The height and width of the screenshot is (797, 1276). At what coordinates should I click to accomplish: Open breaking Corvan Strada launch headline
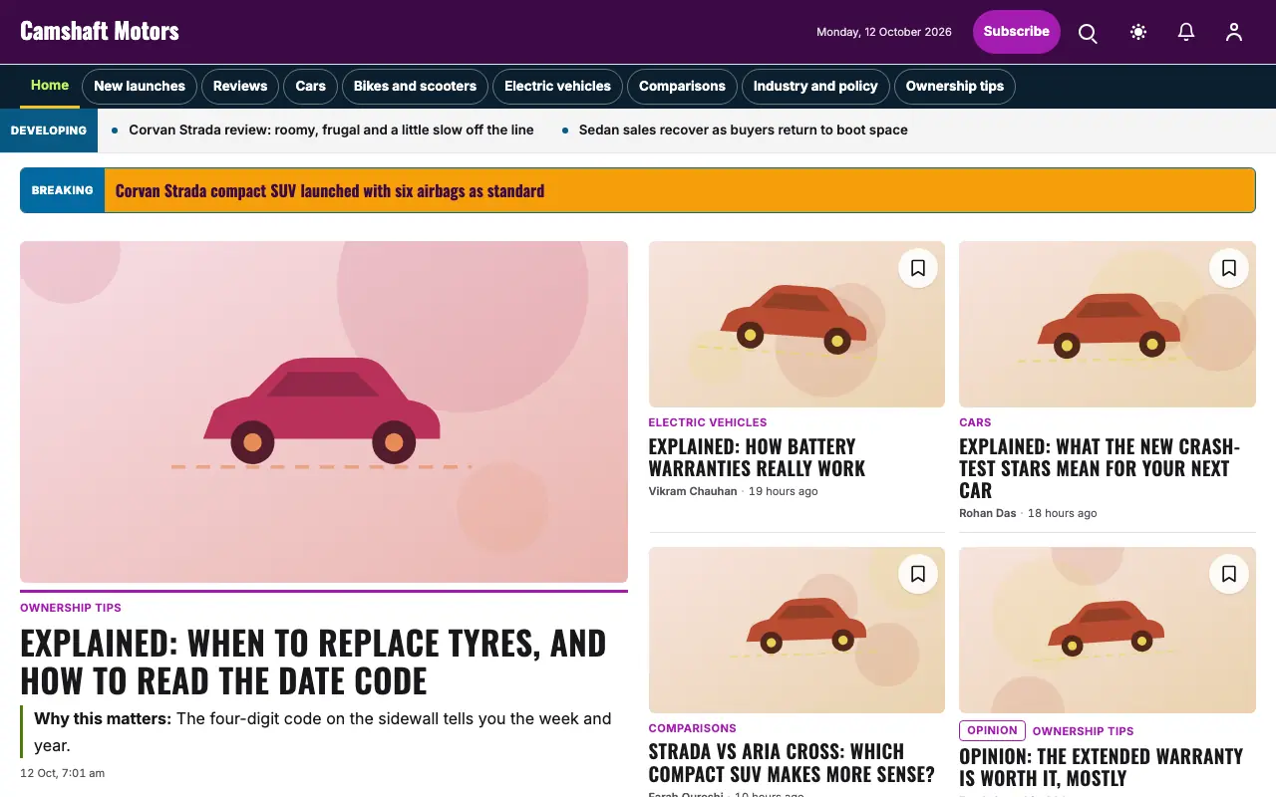click(x=330, y=190)
